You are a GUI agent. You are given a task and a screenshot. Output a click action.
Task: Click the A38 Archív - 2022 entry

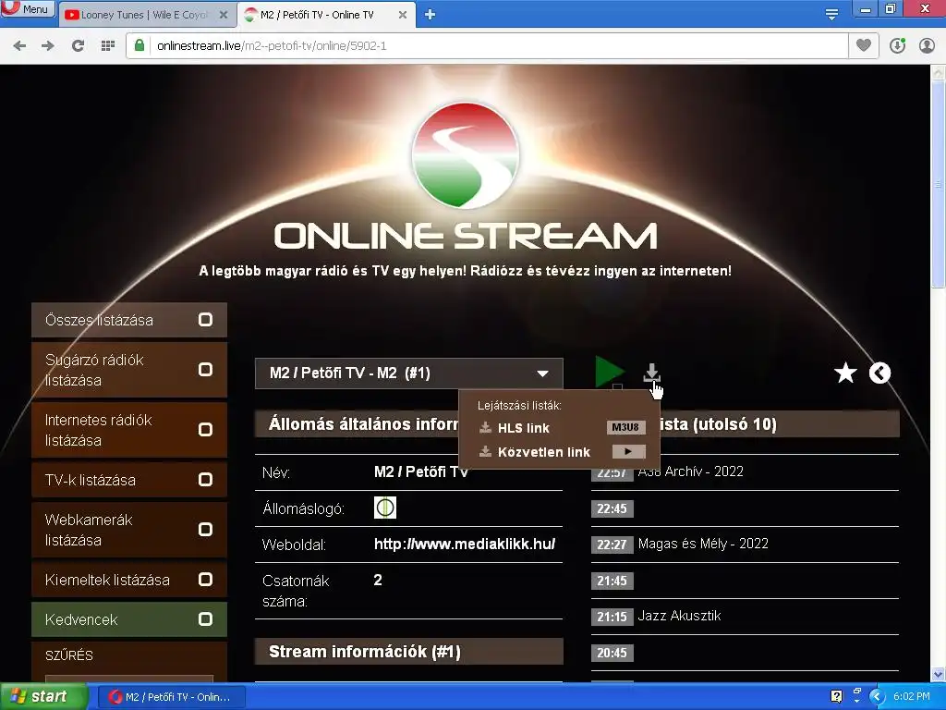[x=690, y=471]
